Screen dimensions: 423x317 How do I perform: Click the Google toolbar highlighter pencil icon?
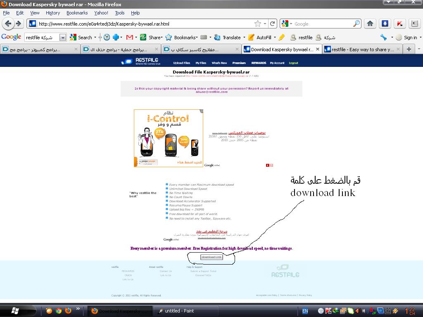282,38
